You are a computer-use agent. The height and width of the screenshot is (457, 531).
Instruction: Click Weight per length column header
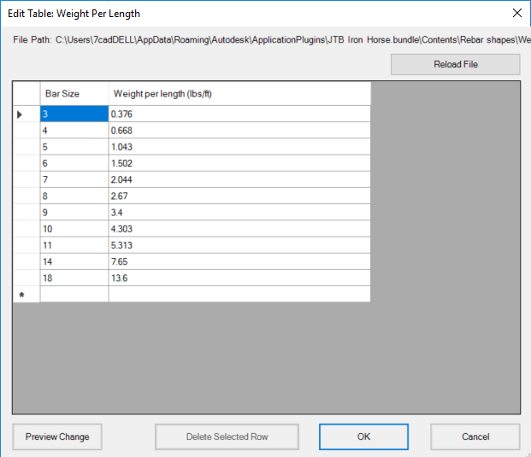click(239, 94)
